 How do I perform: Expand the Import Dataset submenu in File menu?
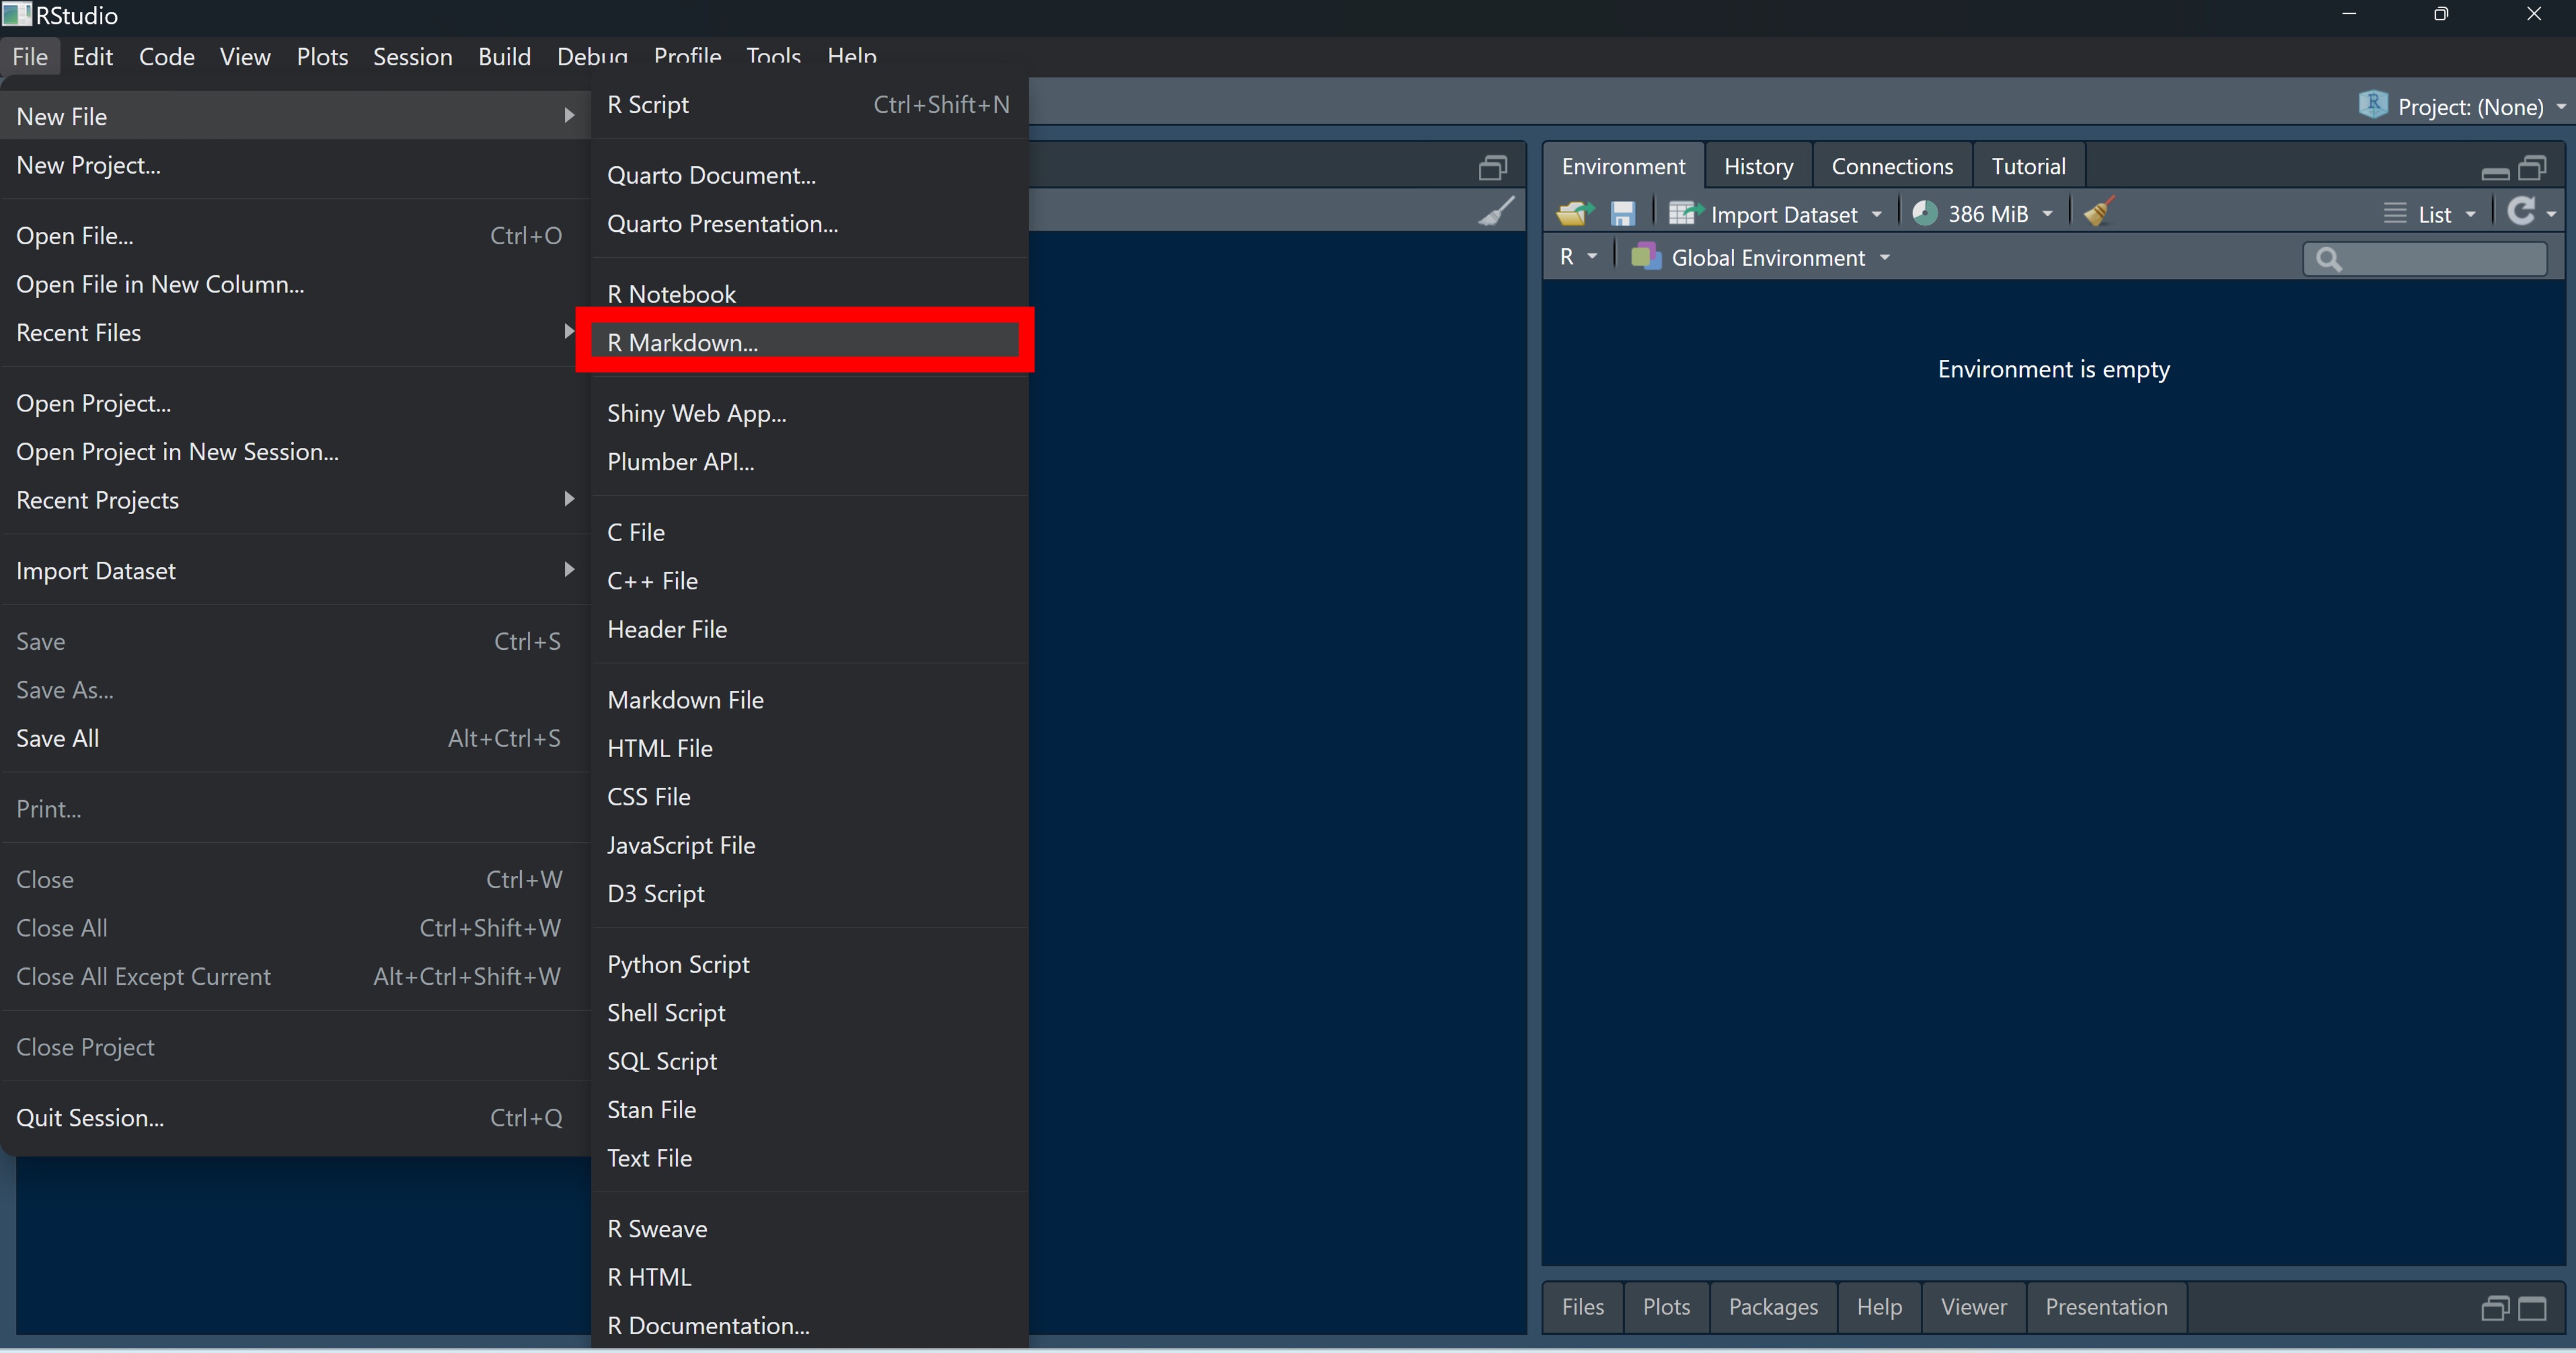pyautogui.click(x=295, y=570)
